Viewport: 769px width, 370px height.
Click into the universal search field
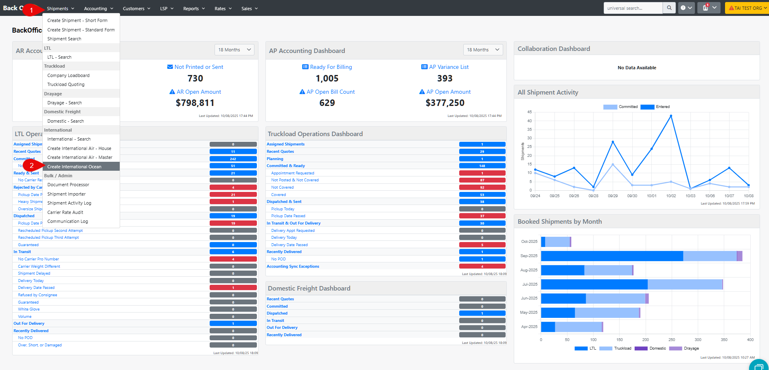[x=633, y=8]
